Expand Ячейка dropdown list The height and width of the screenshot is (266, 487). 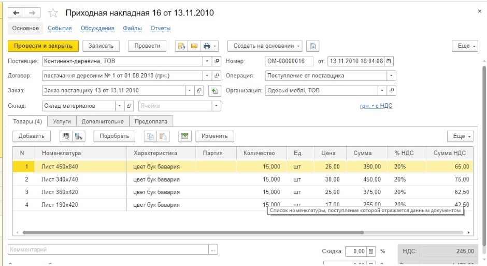(x=216, y=106)
